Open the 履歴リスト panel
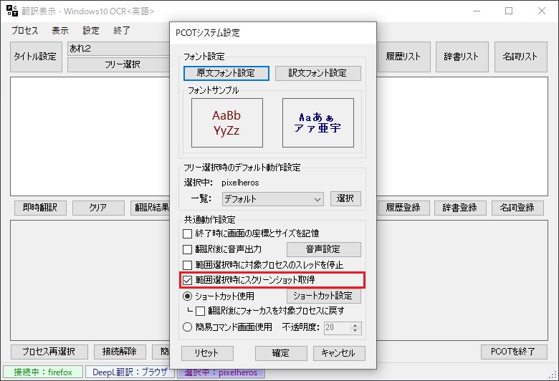The image size is (559, 381). (x=403, y=57)
